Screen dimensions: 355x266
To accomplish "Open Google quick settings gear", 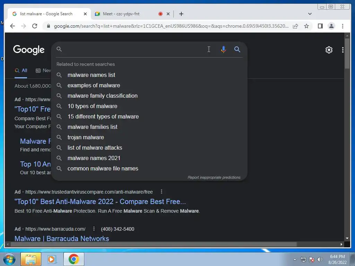I will 329,50.
